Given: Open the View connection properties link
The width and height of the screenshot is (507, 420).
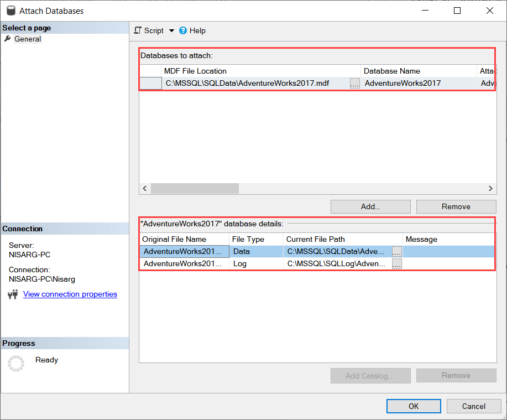Looking at the screenshot, I should pyautogui.click(x=70, y=294).
